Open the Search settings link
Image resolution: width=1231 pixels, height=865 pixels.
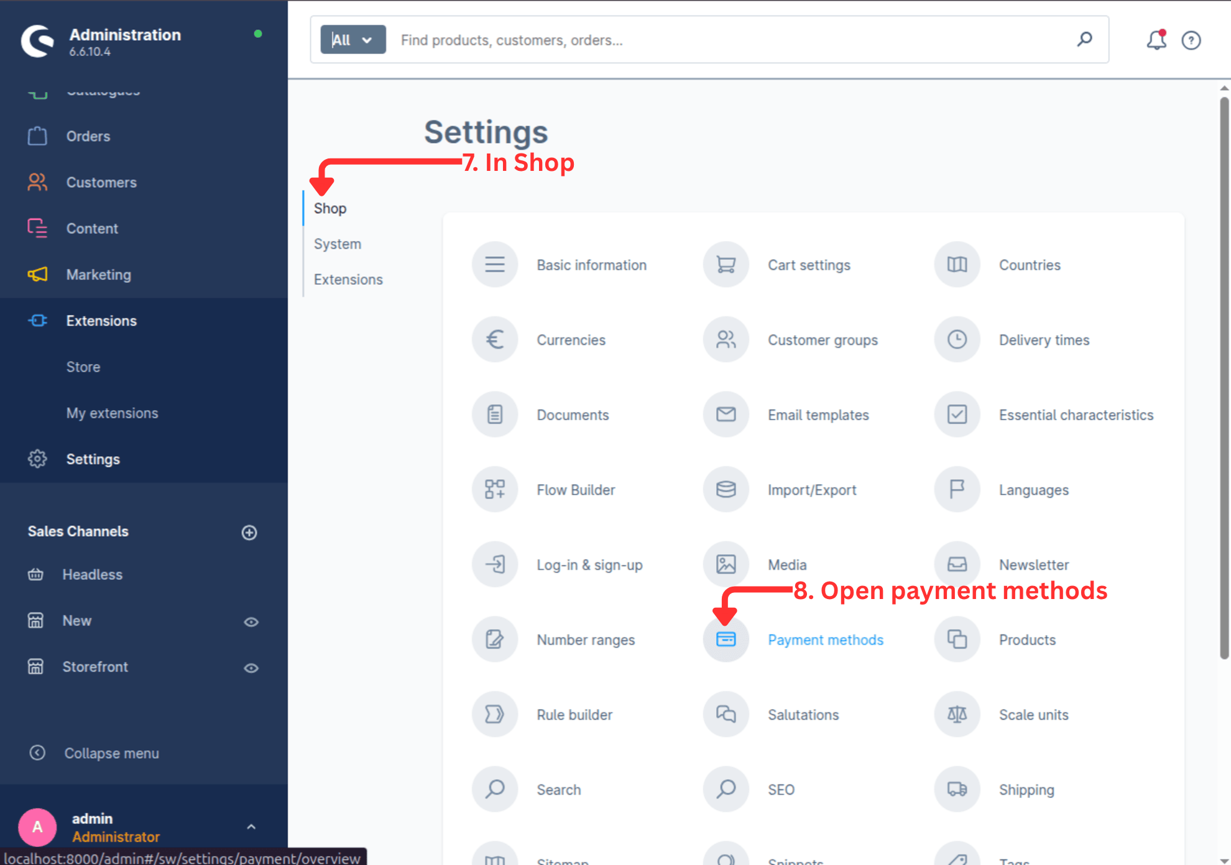(559, 790)
